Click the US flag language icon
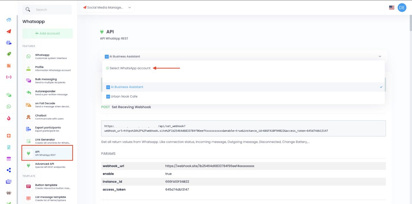Screen dimensions: 412x204 pos(392,8)
